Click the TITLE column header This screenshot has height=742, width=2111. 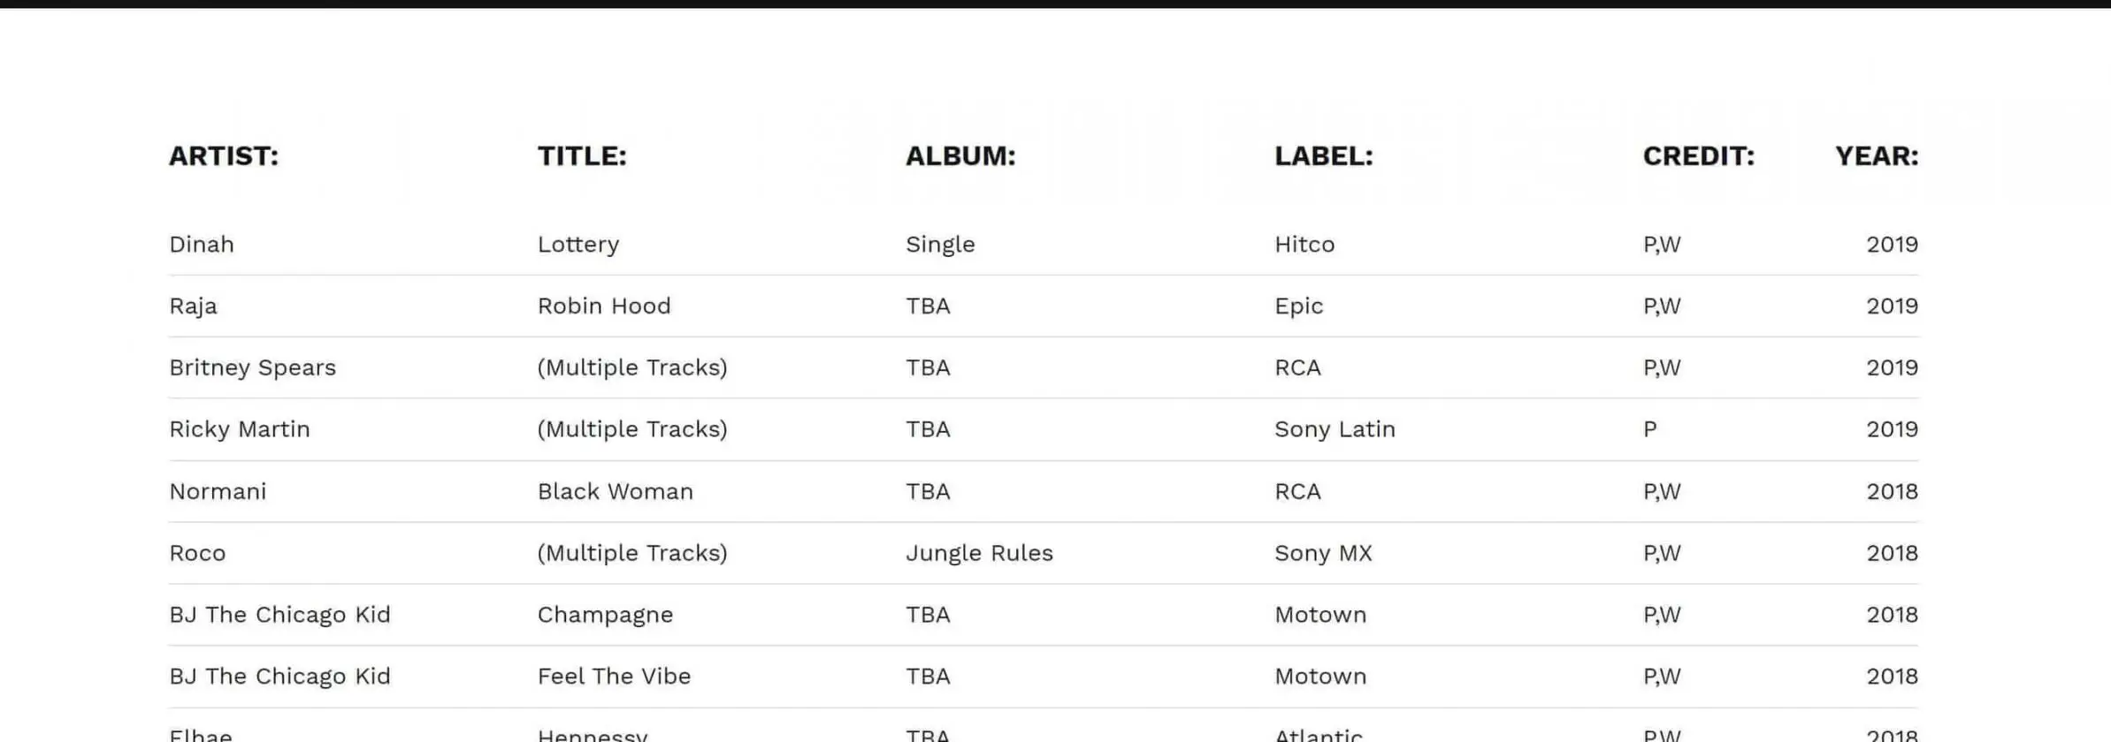pos(582,156)
